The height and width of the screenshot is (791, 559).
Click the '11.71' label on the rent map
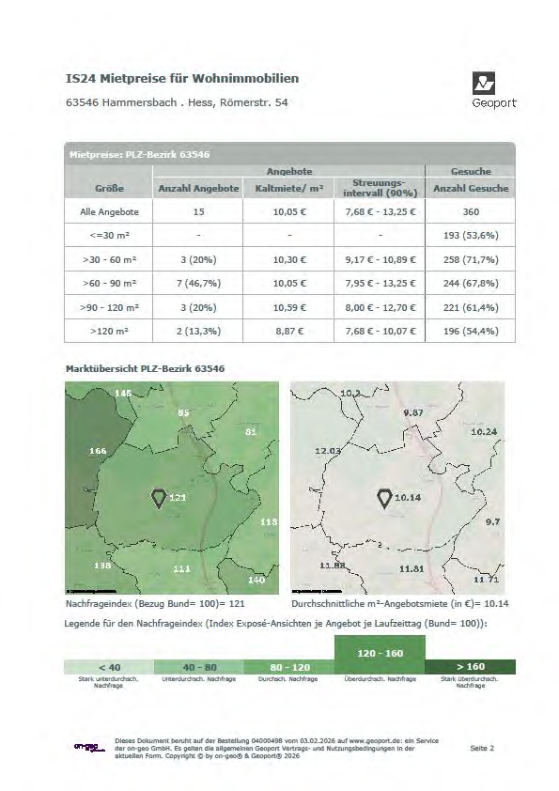click(x=486, y=580)
